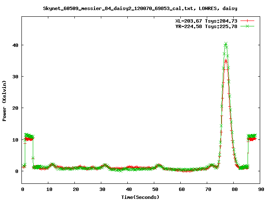Image resolution: width=269 pixels, height=201 pixels.
Task: Click the x-axis tick label 60
Action: tap(182, 189)
